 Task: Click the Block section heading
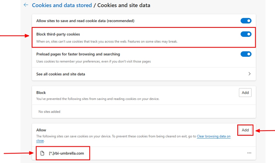coord(41,93)
